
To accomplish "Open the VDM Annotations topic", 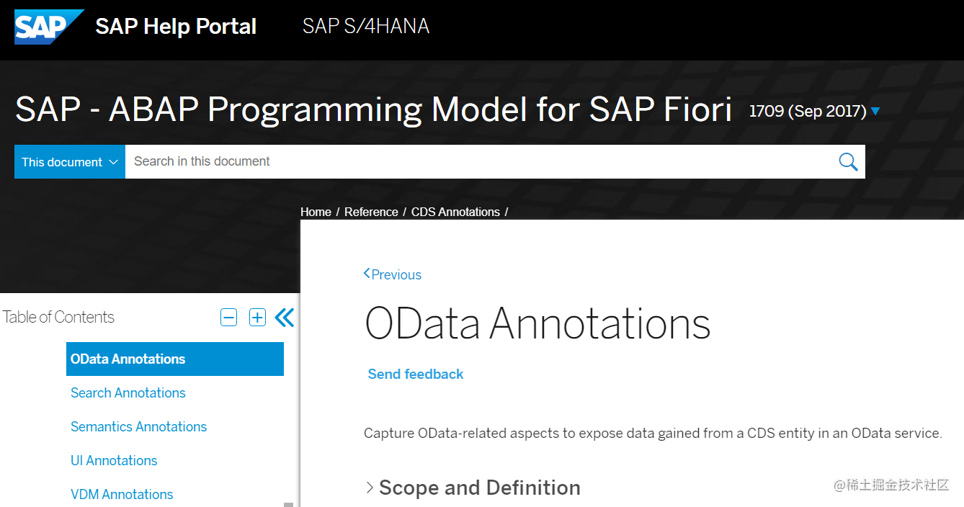I will click(x=122, y=495).
